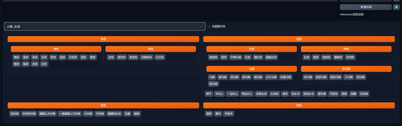Screen dimensions: 402x126
Task: Select the 绿发 tag
Action: click(83, 57)
